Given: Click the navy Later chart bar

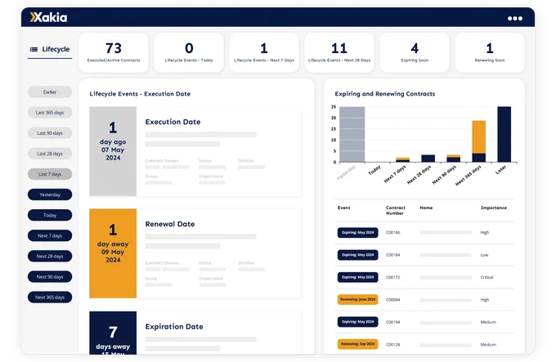Looking at the screenshot, I should (x=504, y=135).
